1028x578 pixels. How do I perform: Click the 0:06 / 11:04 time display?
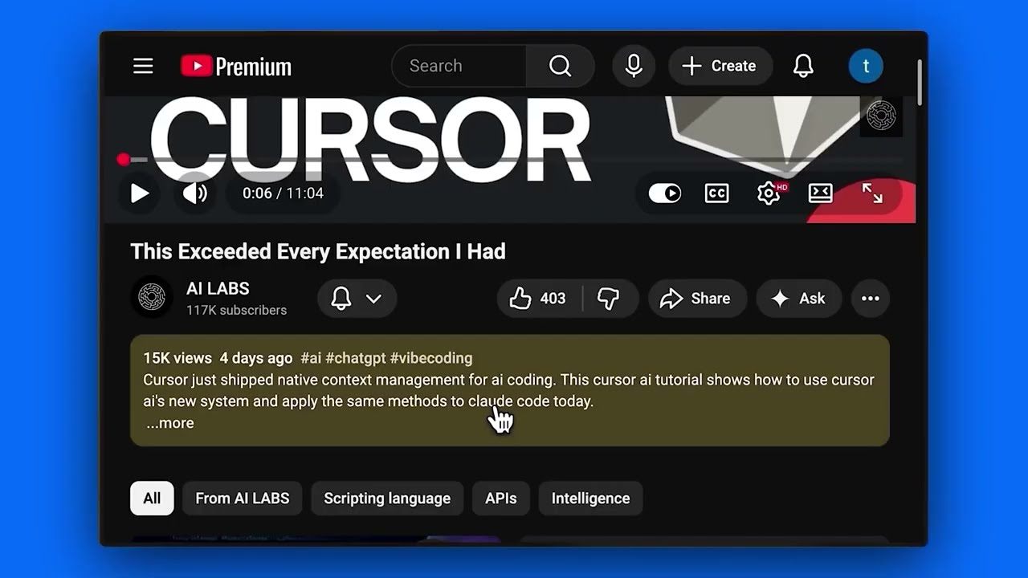point(283,193)
